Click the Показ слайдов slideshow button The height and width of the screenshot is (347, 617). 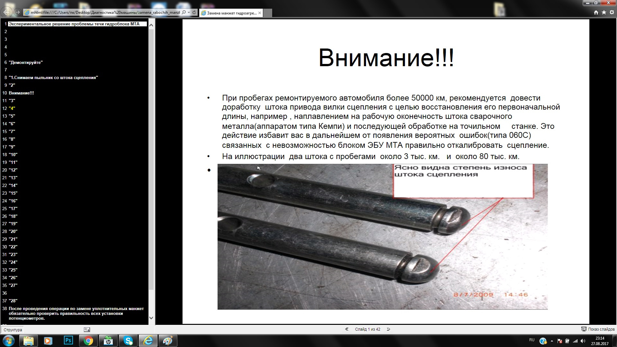(x=598, y=329)
